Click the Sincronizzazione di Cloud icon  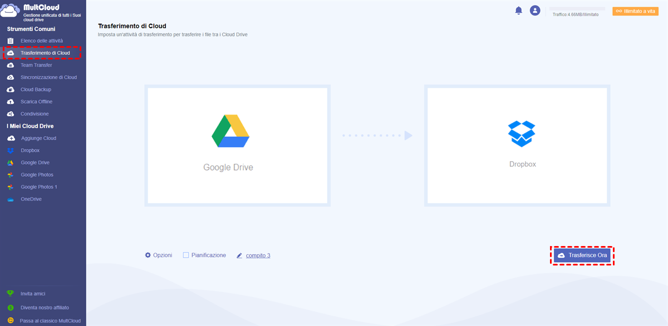coord(10,77)
